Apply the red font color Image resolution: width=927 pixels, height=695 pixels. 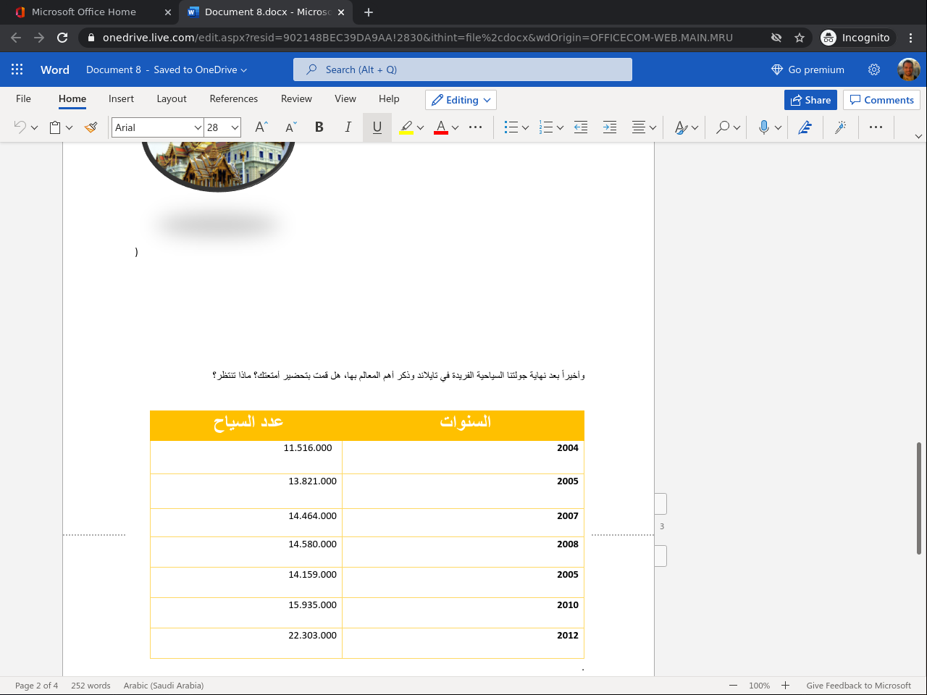pyautogui.click(x=441, y=127)
